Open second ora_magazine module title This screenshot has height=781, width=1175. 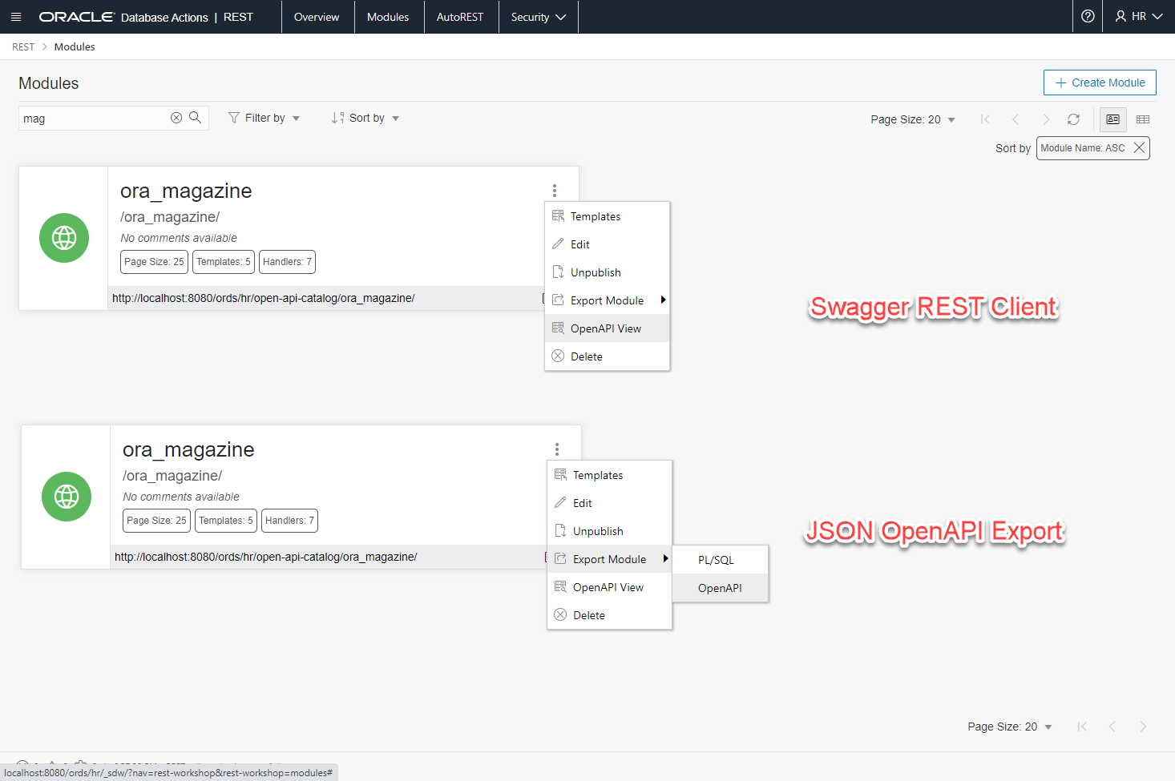[188, 449]
